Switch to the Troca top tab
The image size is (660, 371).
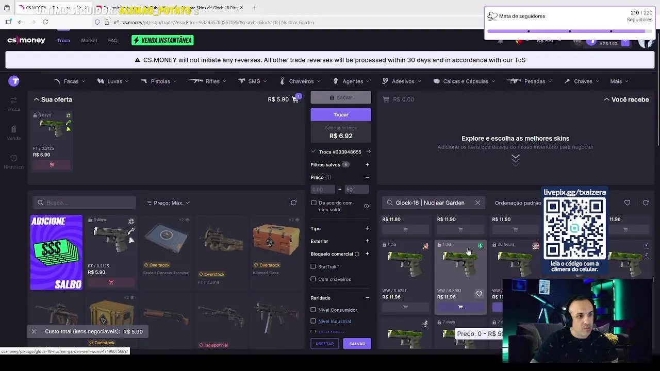point(63,40)
